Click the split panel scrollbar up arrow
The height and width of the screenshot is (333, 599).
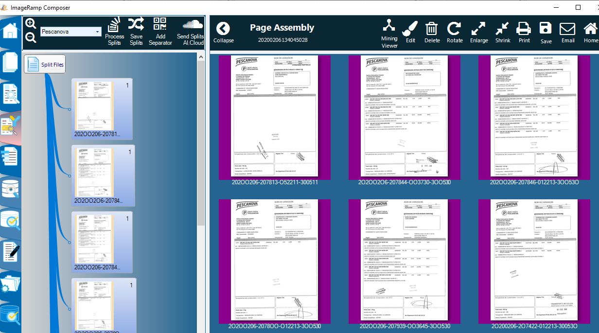201,56
